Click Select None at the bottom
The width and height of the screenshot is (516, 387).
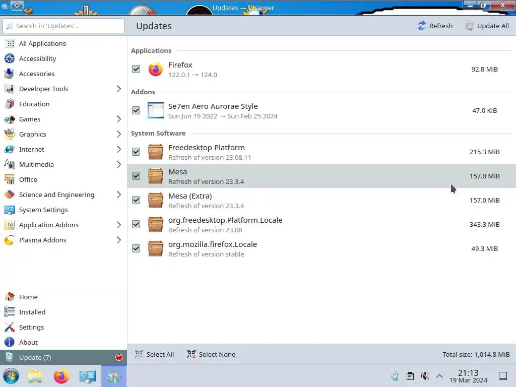point(211,354)
